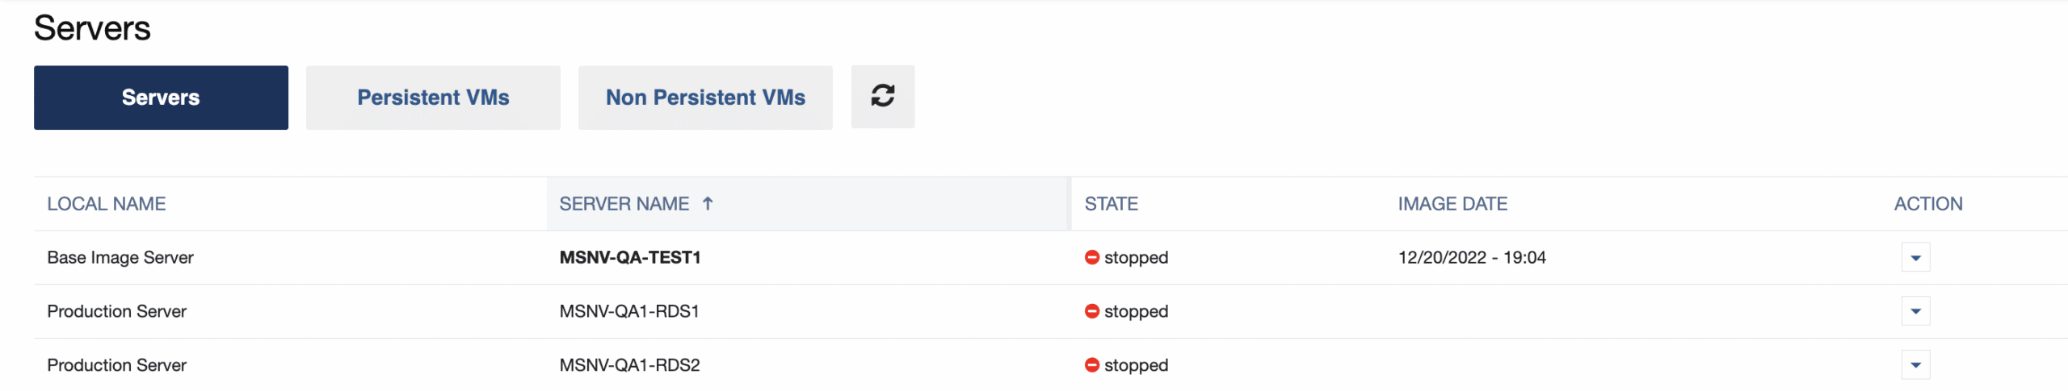
Task: Click the red stopped icon for MSNV-QA1-RDS2
Action: click(x=1091, y=365)
